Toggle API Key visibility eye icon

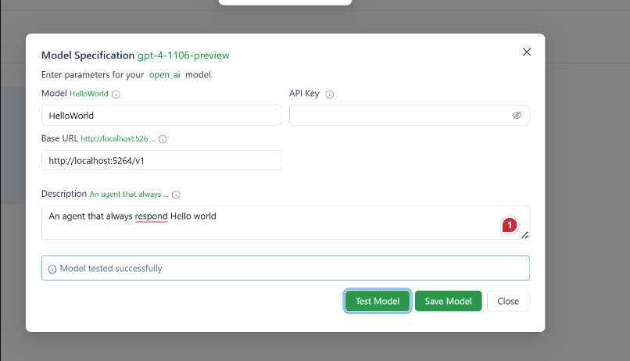point(517,115)
